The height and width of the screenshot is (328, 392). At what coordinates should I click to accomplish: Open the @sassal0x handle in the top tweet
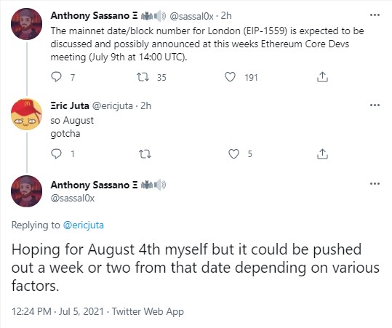[191, 16]
